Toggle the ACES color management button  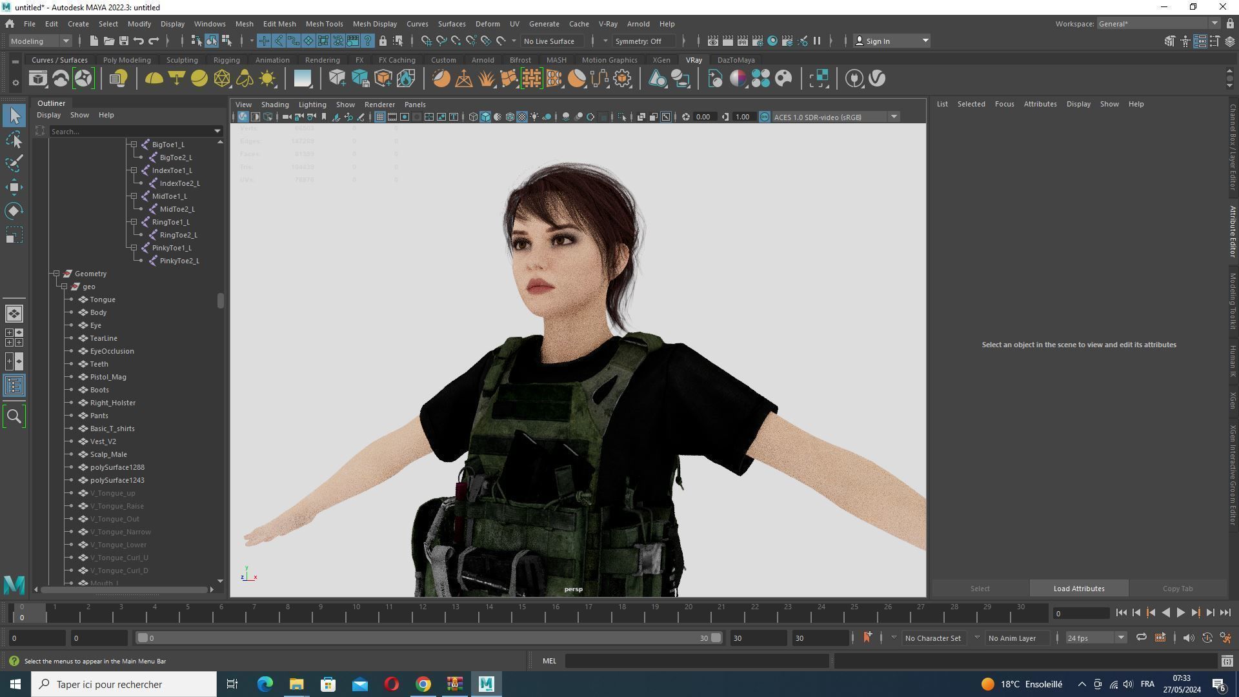point(765,117)
